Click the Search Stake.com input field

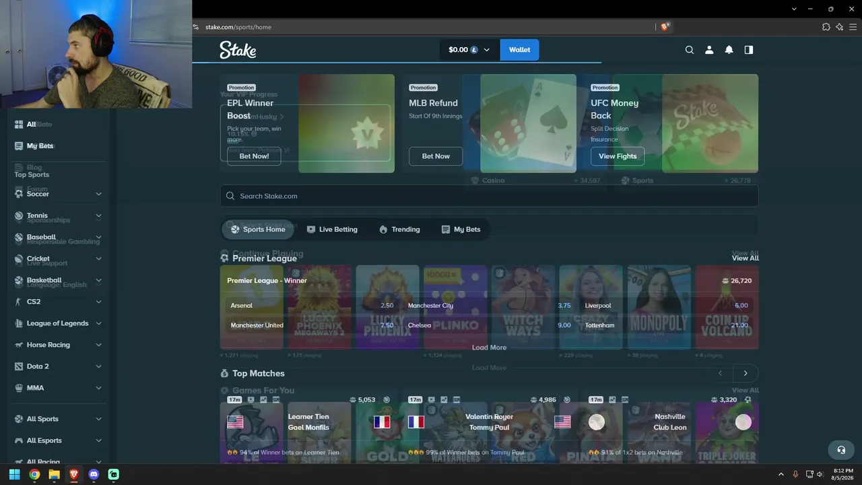coord(489,196)
